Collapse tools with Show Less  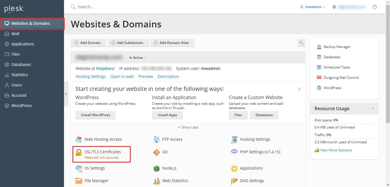(x=188, y=127)
